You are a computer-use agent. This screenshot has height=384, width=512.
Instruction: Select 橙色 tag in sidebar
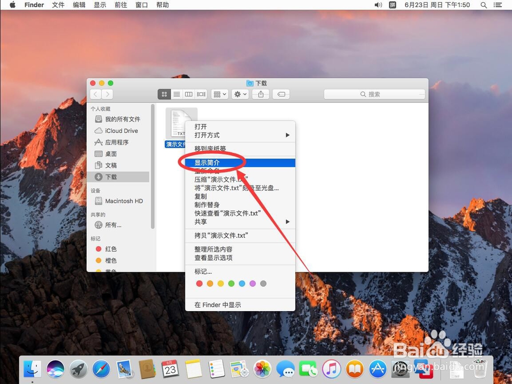pos(119,260)
